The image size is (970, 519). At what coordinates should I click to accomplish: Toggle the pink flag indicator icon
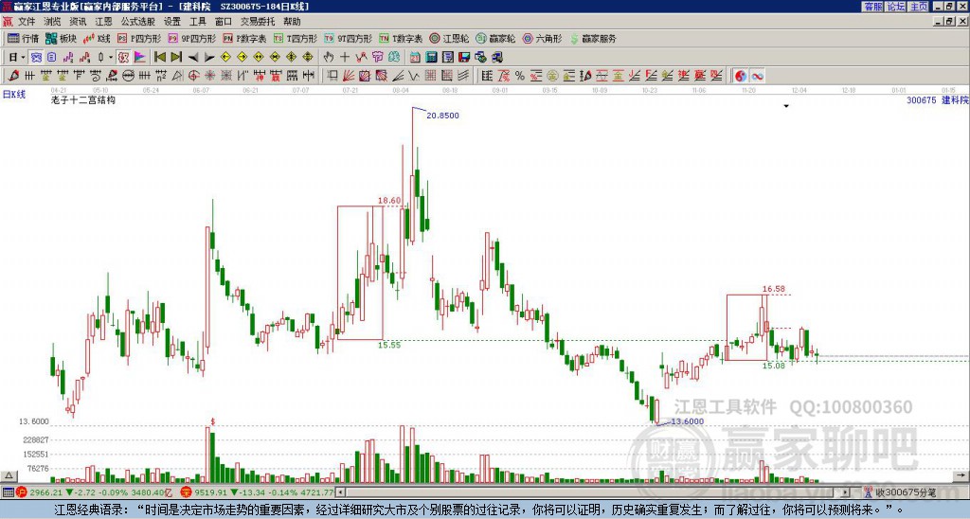[x=140, y=57]
